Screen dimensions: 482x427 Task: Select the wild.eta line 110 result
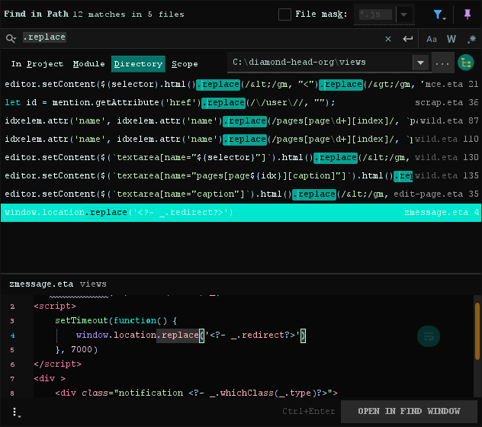241,139
